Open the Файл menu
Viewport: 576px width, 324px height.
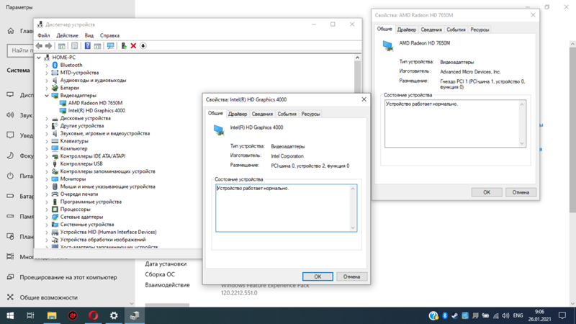tap(44, 35)
